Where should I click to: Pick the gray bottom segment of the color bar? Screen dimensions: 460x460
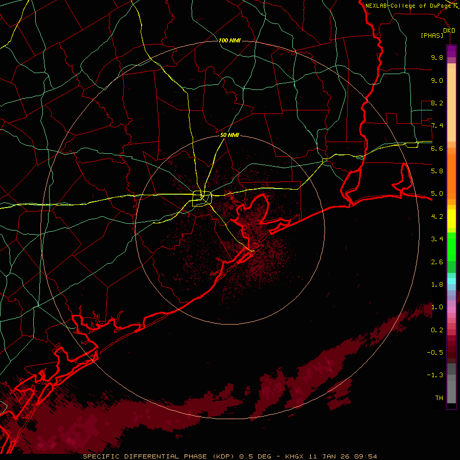pos(451,392)
